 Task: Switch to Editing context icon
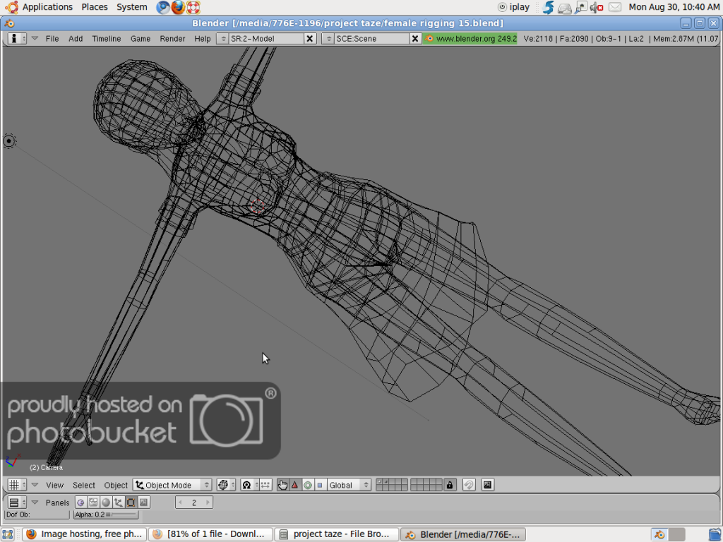(x=131, y=502)
